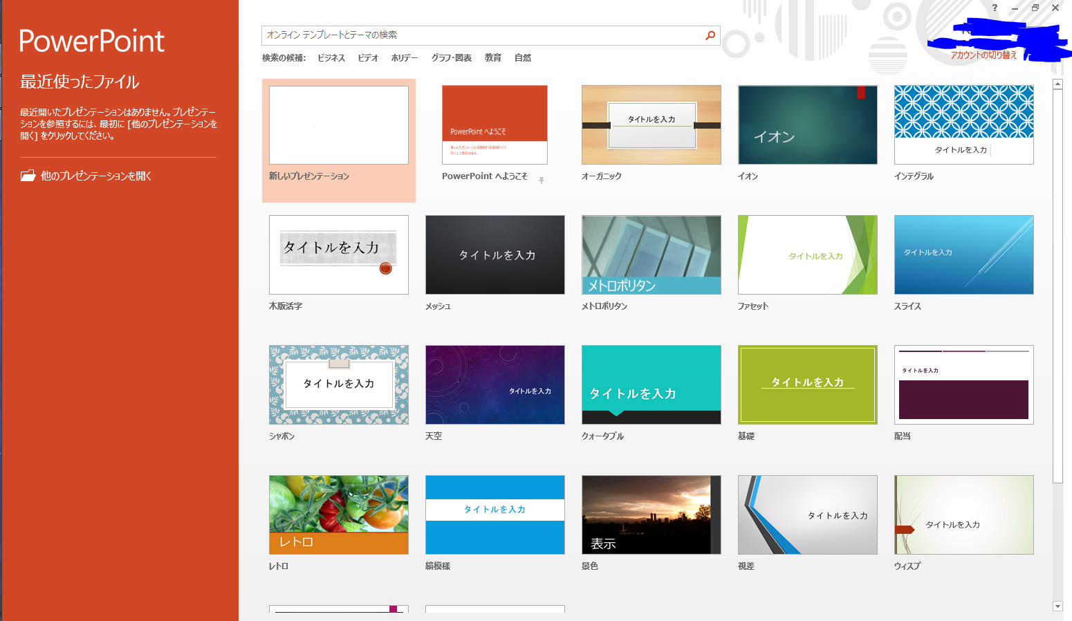Select the 教育 suggested search
The image size is (1072, 621).
[493, 58]
